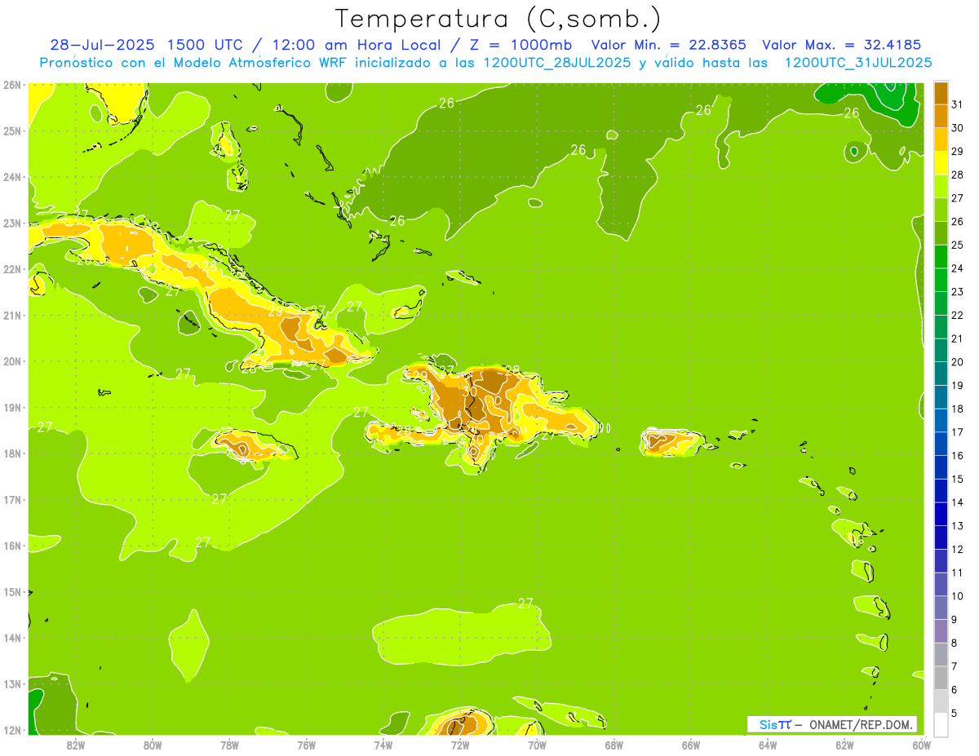Click the longitude axis label 66W
This screenshot has height=756, width=979.
tap(691, 745)
